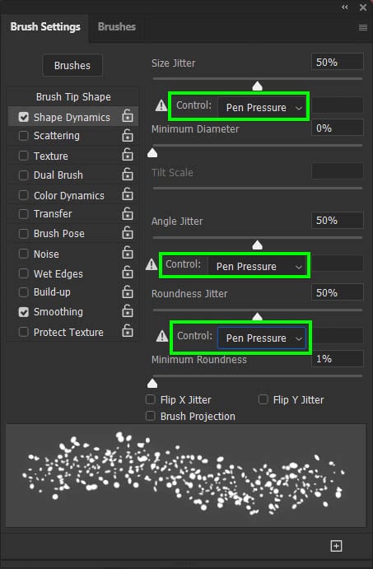Toggle the lock icon beside Shape Dynamics
The image size is (373, 569).
tap(128, 116)
